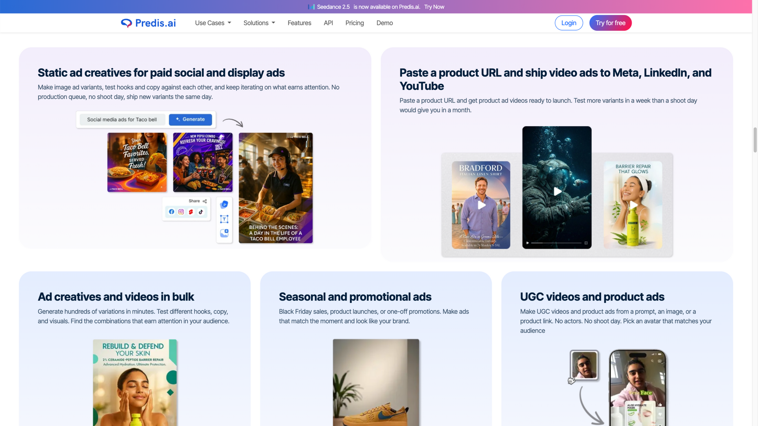Click the phone mockup in the UGC videos card
Viewport: 758px width, 426px height.
pyautogui.click(x=638, y=387)
